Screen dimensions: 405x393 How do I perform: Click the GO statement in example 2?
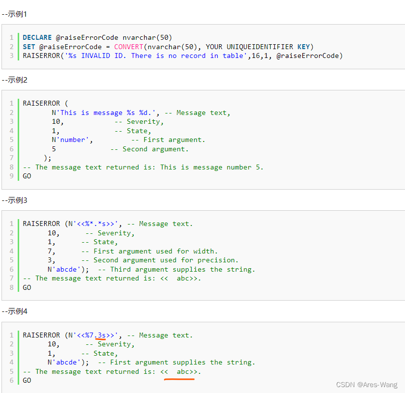tap(27, 176)
